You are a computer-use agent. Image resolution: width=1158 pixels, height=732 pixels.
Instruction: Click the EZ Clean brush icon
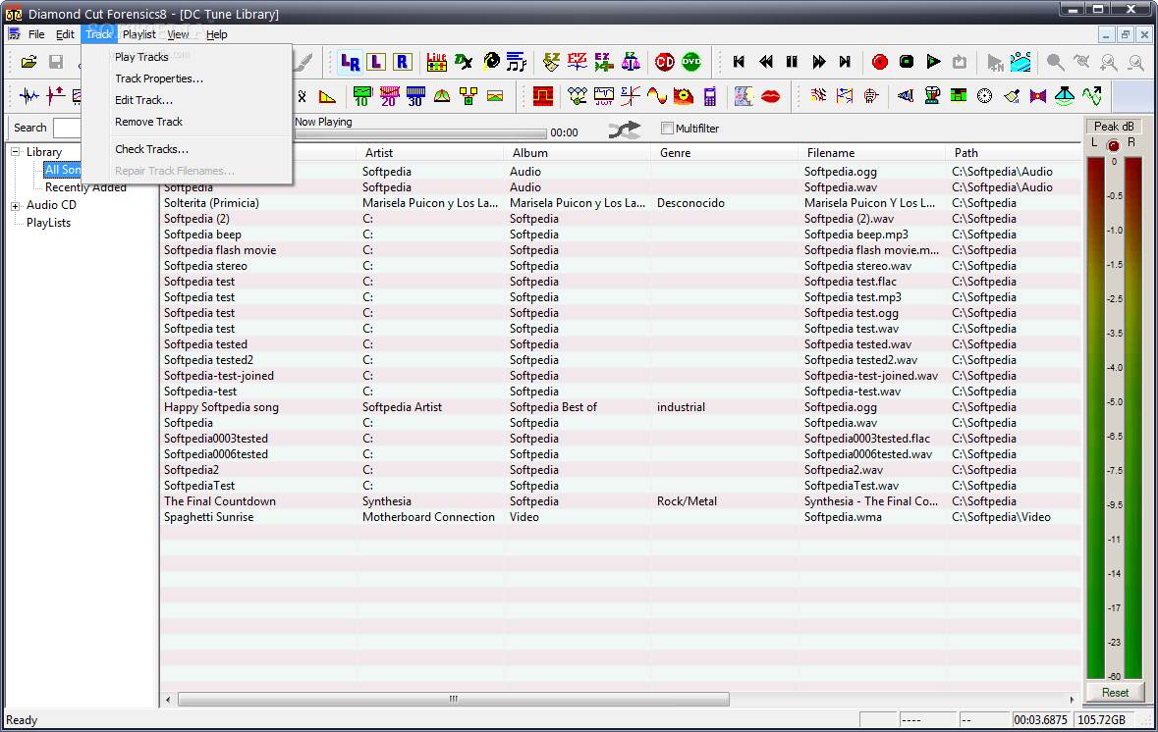[551, 62]
